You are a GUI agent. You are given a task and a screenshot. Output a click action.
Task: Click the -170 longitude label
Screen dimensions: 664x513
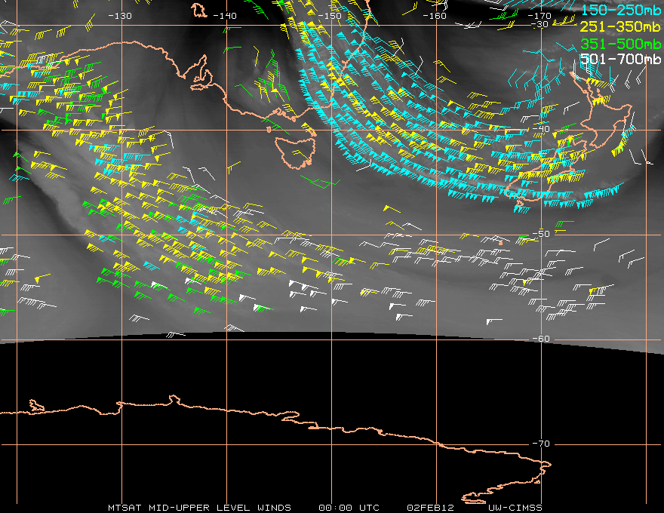coord(540,15)
